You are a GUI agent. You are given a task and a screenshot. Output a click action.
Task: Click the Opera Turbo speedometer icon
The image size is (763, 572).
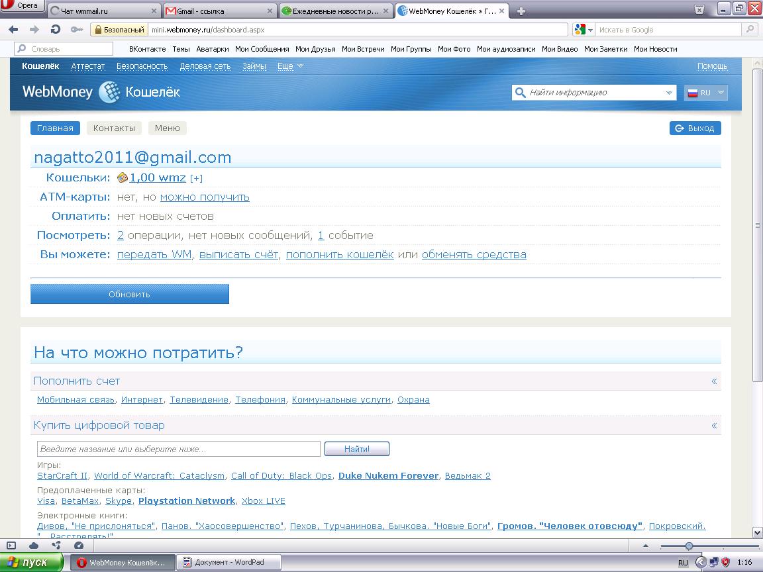tap(78, 546)
